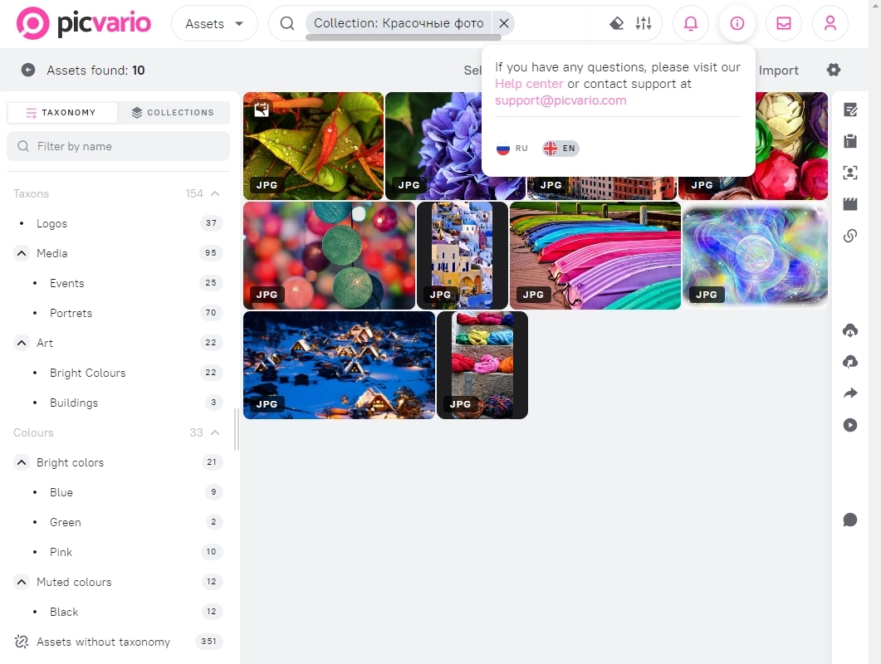Click the face recognition icon in sidebar
The width and height of the screenshot is (881, 664).
[850, 173]
